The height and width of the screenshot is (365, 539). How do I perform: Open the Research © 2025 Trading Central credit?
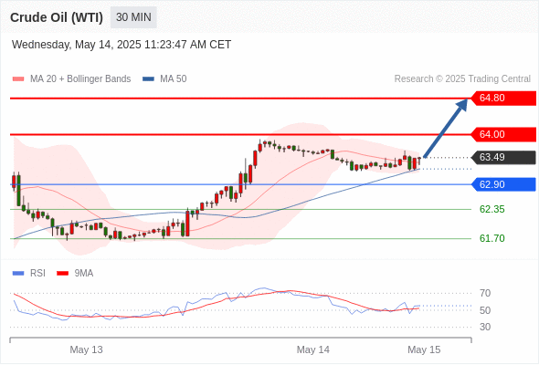[462, 79]
